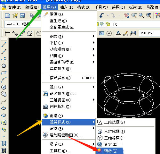
Task: Select the Zoom realtime magnifier icon
Action: point(134,15)
